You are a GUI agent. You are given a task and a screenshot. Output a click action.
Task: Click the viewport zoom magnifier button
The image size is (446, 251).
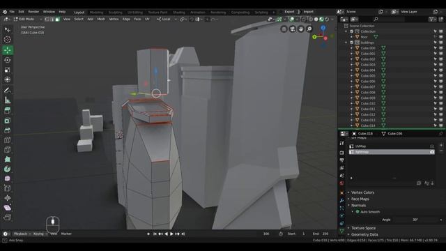coord(309,29)
